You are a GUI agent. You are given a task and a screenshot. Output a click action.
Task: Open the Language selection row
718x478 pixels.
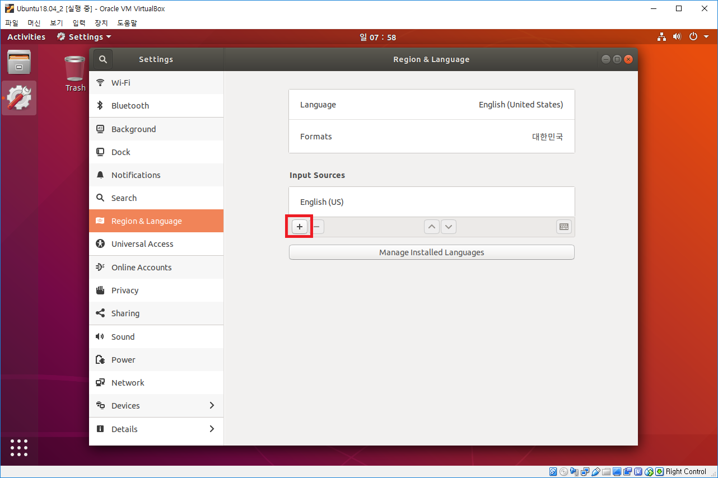[432, 105]
